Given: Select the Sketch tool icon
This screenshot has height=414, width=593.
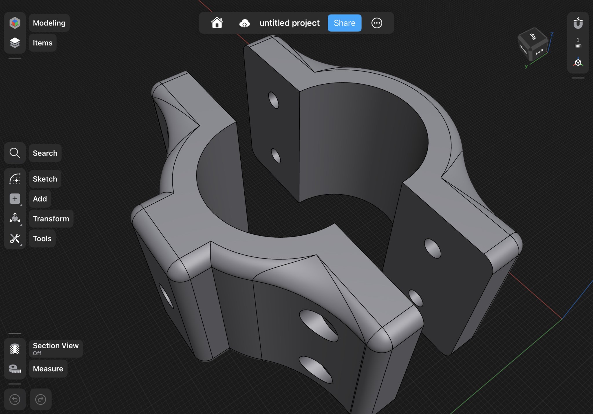Looking at the screenshot, I should (x=15, y=179).
